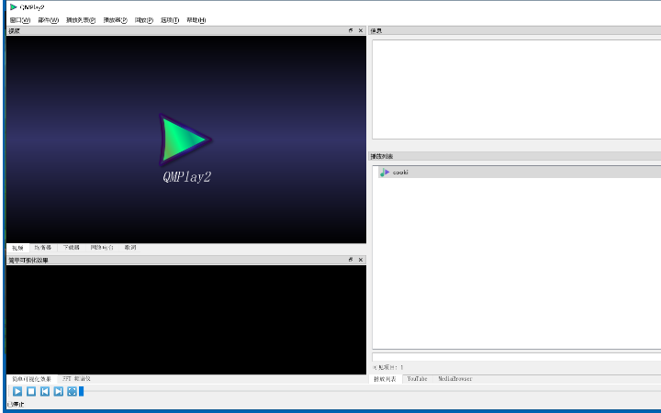Skip to next track in transport bar

point(58,392)
